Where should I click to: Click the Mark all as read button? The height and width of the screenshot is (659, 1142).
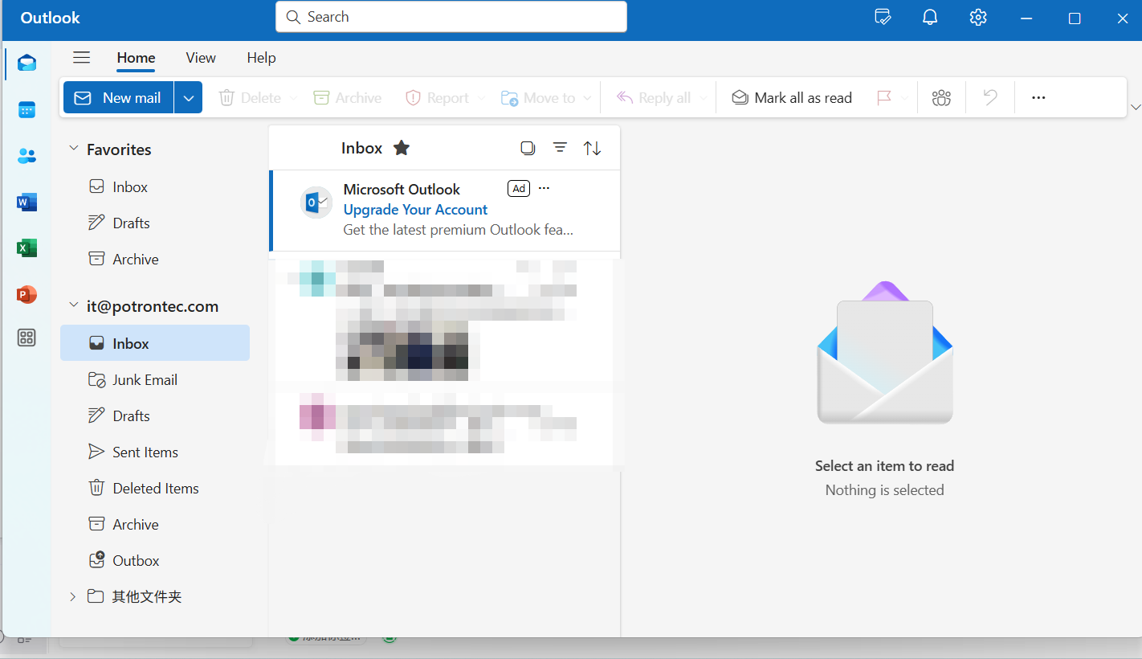pos(792,98)
